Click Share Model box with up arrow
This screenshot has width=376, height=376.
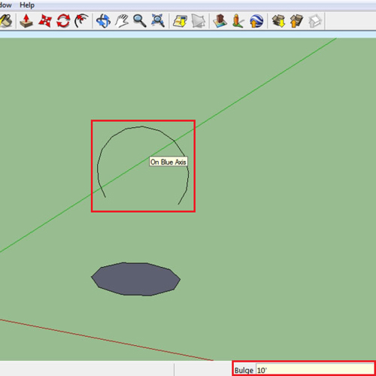(296, 20)
